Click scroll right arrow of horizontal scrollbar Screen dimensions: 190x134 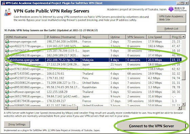pos(180,108)
